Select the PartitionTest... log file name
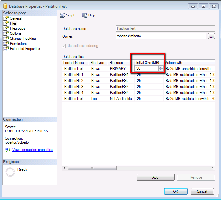Screen dimensions: 221x200 [75, 99]
